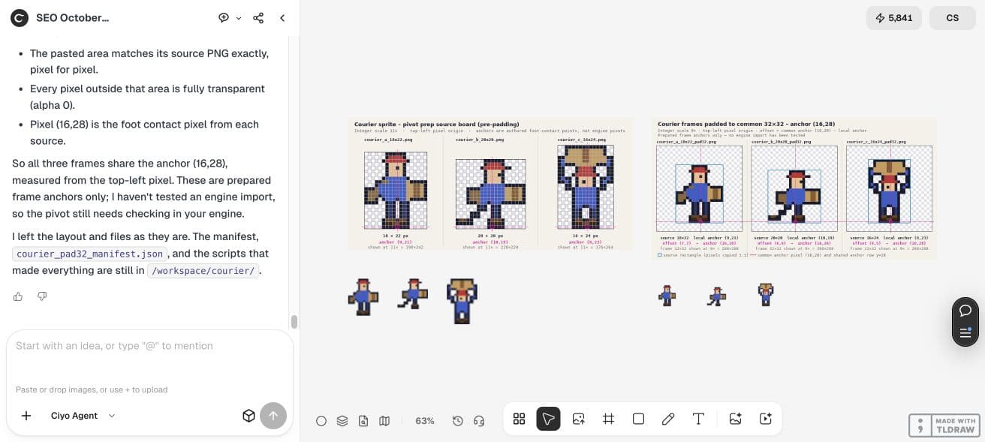
Task: Select the frame tool
Action: (x=608, y=419)
